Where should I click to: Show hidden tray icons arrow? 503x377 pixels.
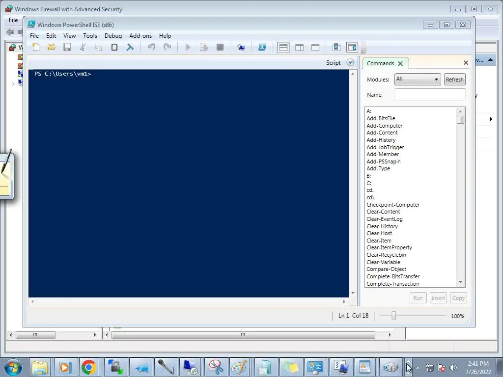[418, 368]
